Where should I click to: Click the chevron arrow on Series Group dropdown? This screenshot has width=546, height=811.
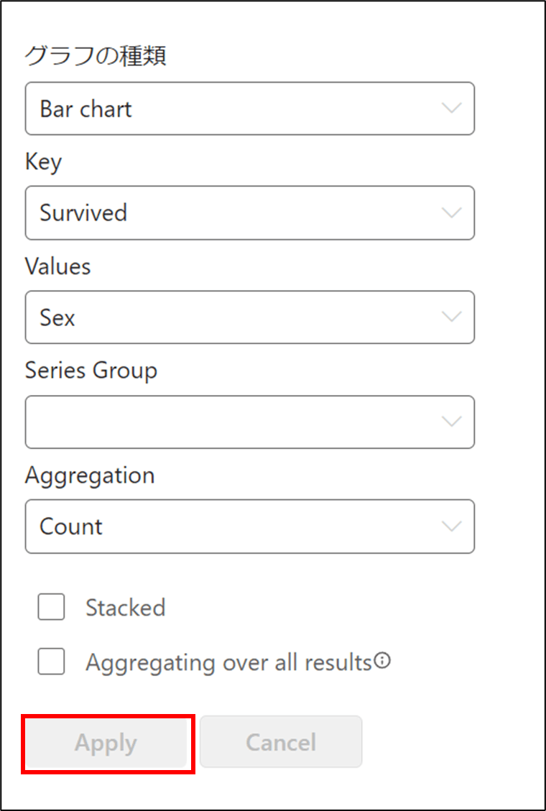coord(451,422)
